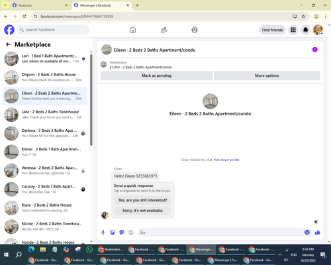Image resolution: width=331 pixels, height=265 pixels.
Task: Open Lori 1 Bed 1 Bath conversation
Action: click(44, 59)
